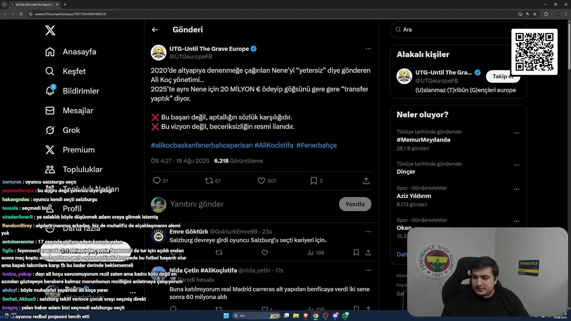Like Emre Göktürk's reply

pyautogui.click(x=265, y=252)
